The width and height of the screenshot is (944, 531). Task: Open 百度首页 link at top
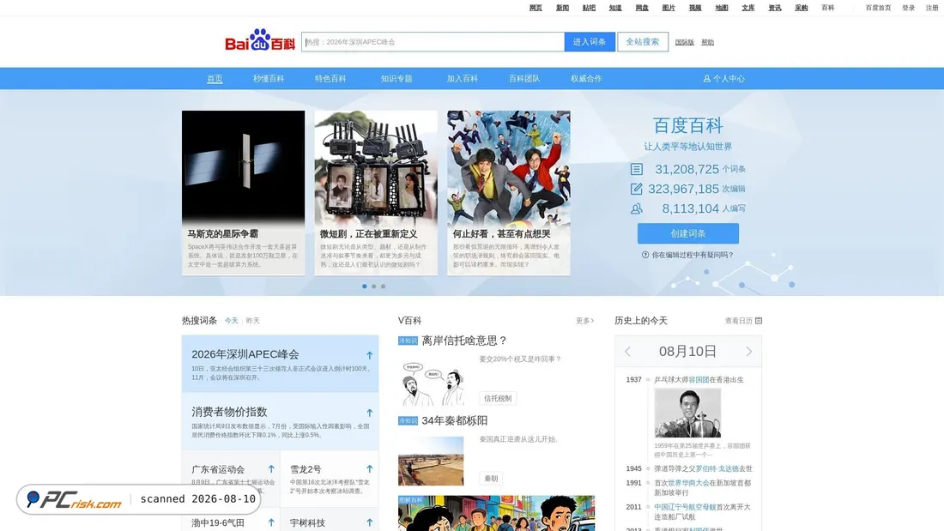pos(878,8)
